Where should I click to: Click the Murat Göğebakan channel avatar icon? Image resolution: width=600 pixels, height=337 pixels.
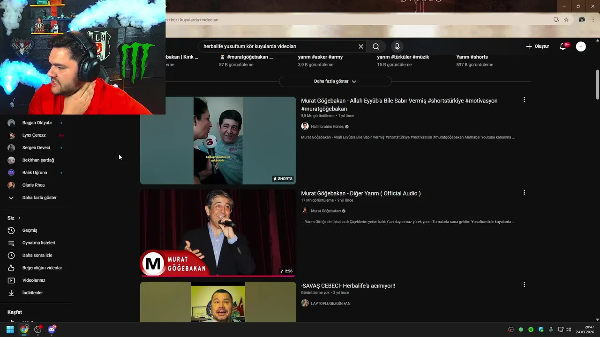(305, 211)
